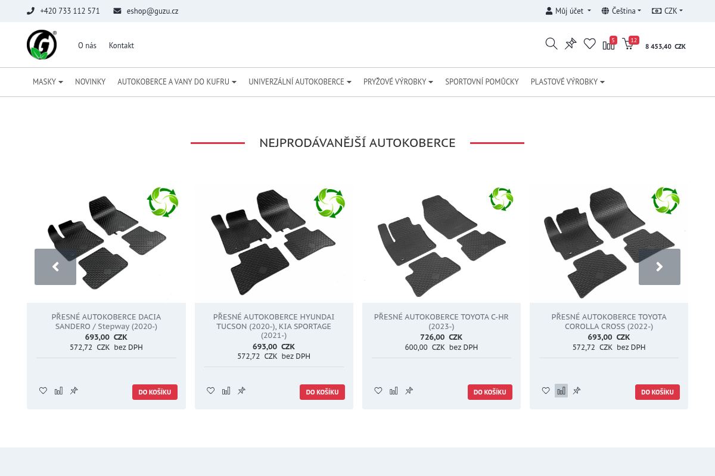Click the eshop@guzu.cz email envelope icon
Screen dimensions: 715x476
point(117,11)
